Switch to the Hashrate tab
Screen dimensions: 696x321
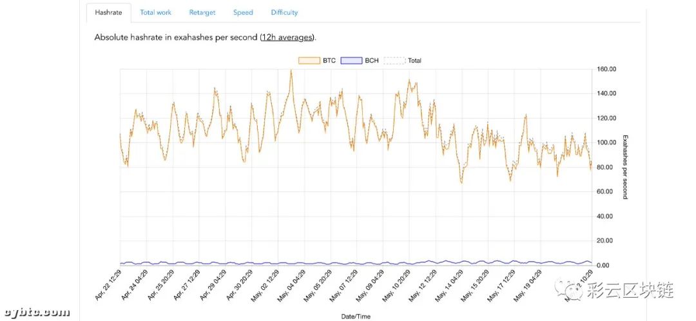[x=108, y=12]
